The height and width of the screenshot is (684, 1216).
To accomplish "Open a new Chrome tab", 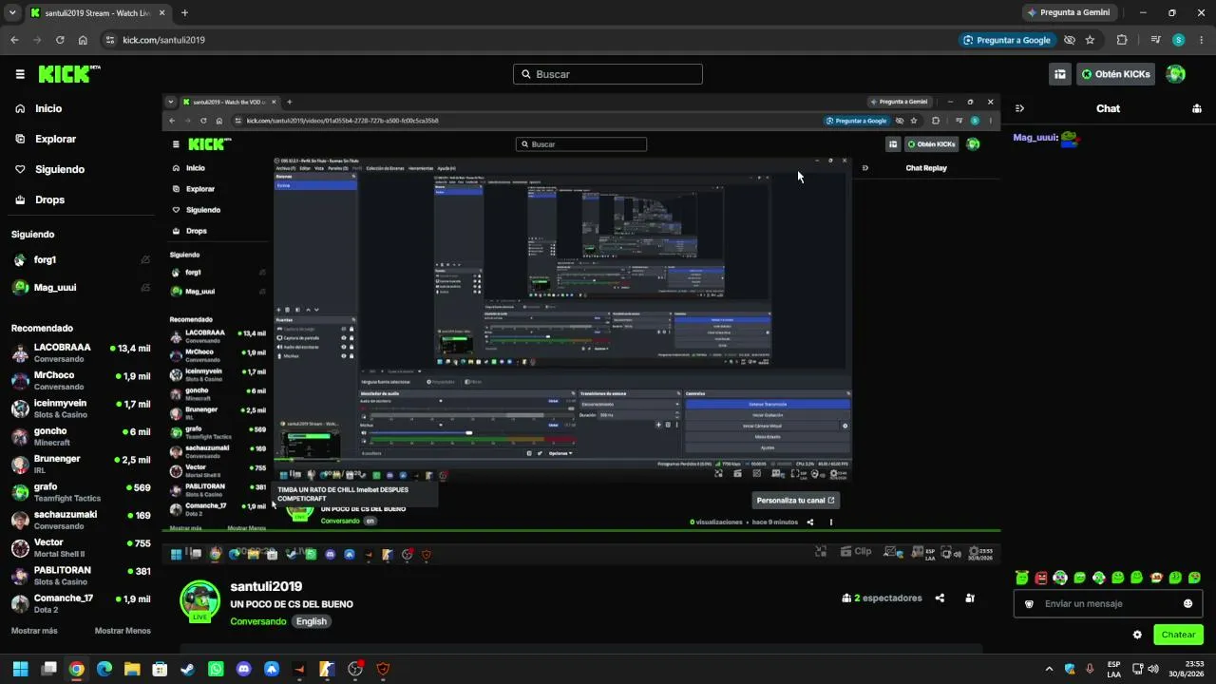I will (x=184, y=13).
